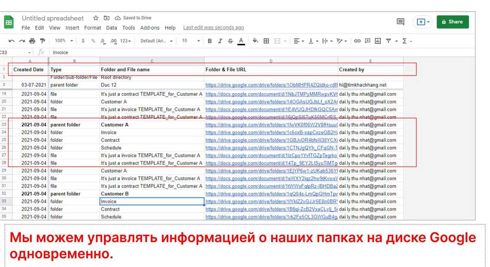Open the fill color picker
This screenshot has width=490, height=267.
click(255, 41)
